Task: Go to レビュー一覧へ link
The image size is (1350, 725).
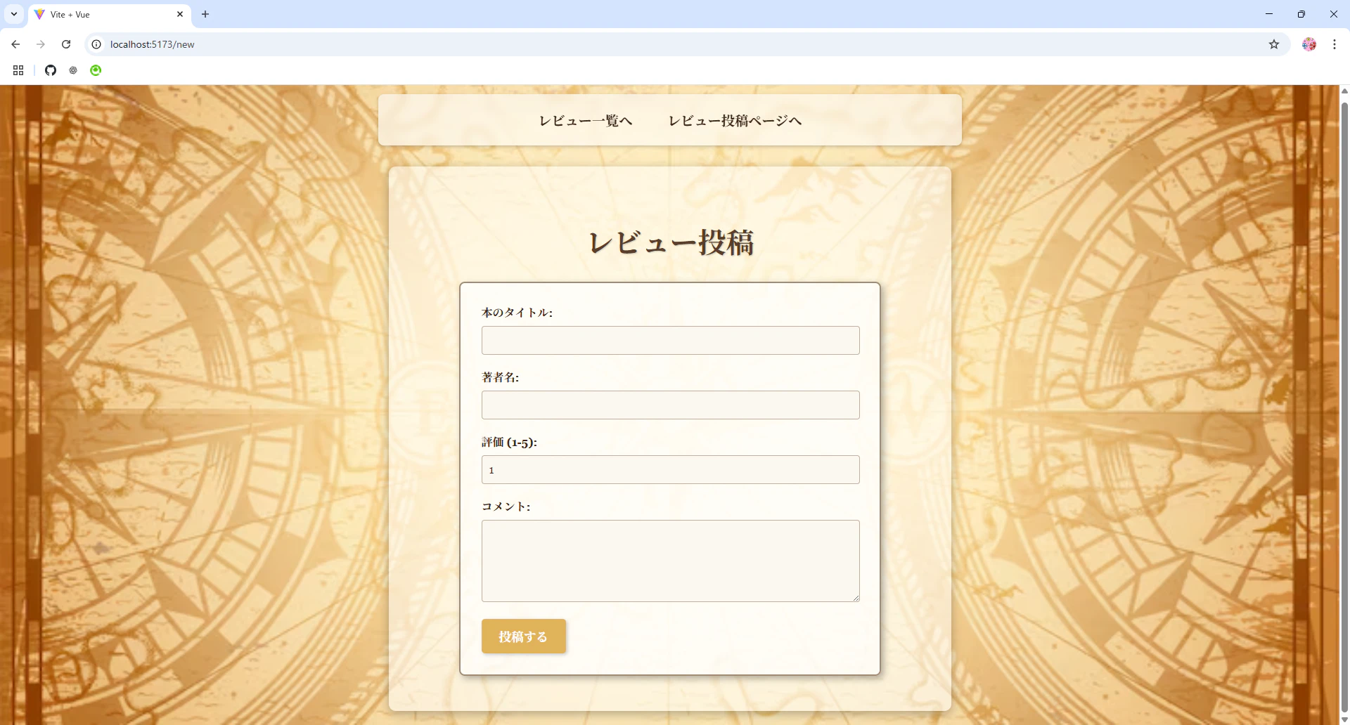Action: [586, 121]
